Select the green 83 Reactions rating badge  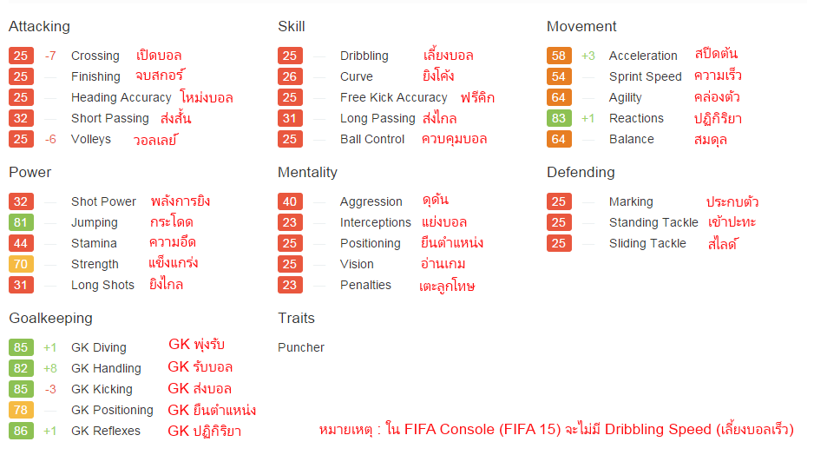pos(559,118)
